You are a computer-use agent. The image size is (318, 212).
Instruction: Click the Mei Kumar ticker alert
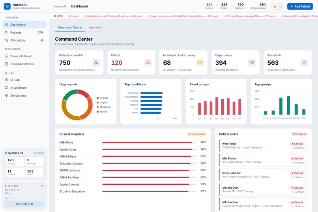[113, 16]
